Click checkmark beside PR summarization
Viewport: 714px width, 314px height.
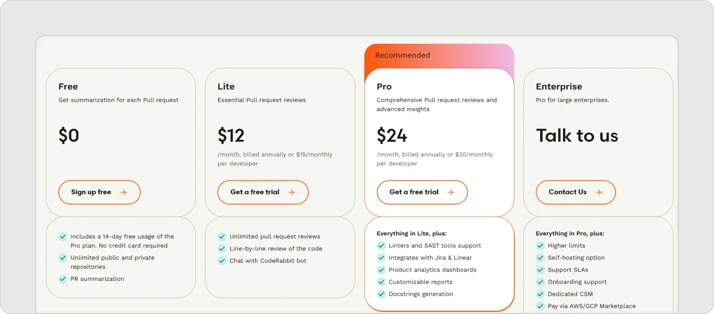point(63,279)
